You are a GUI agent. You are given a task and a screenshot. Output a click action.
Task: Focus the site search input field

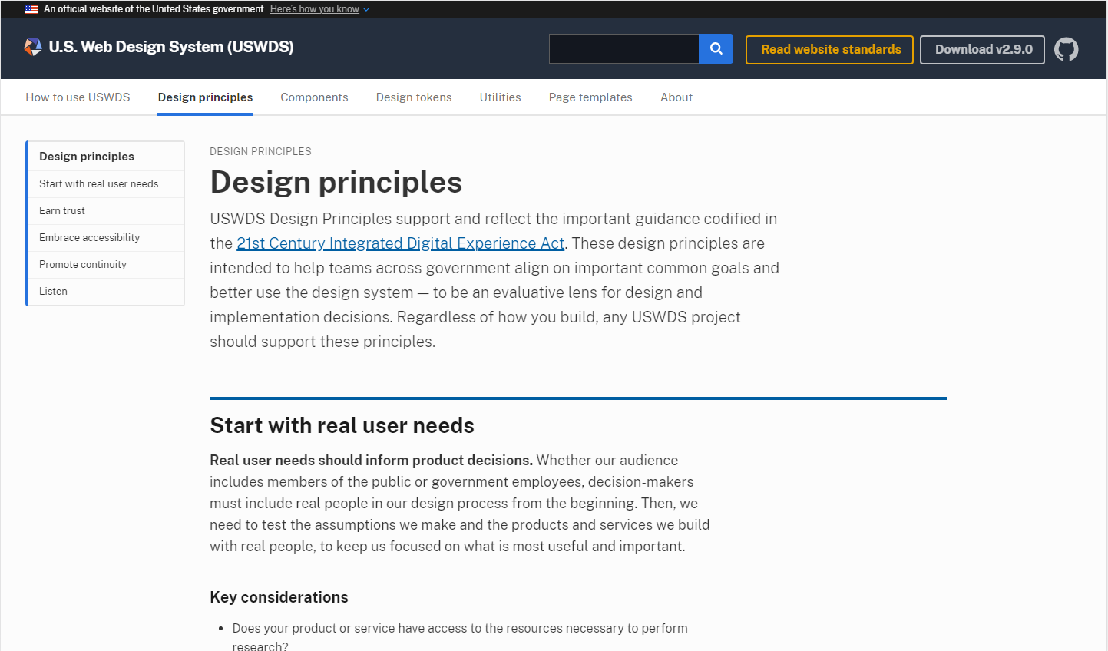tap(624, 48)
